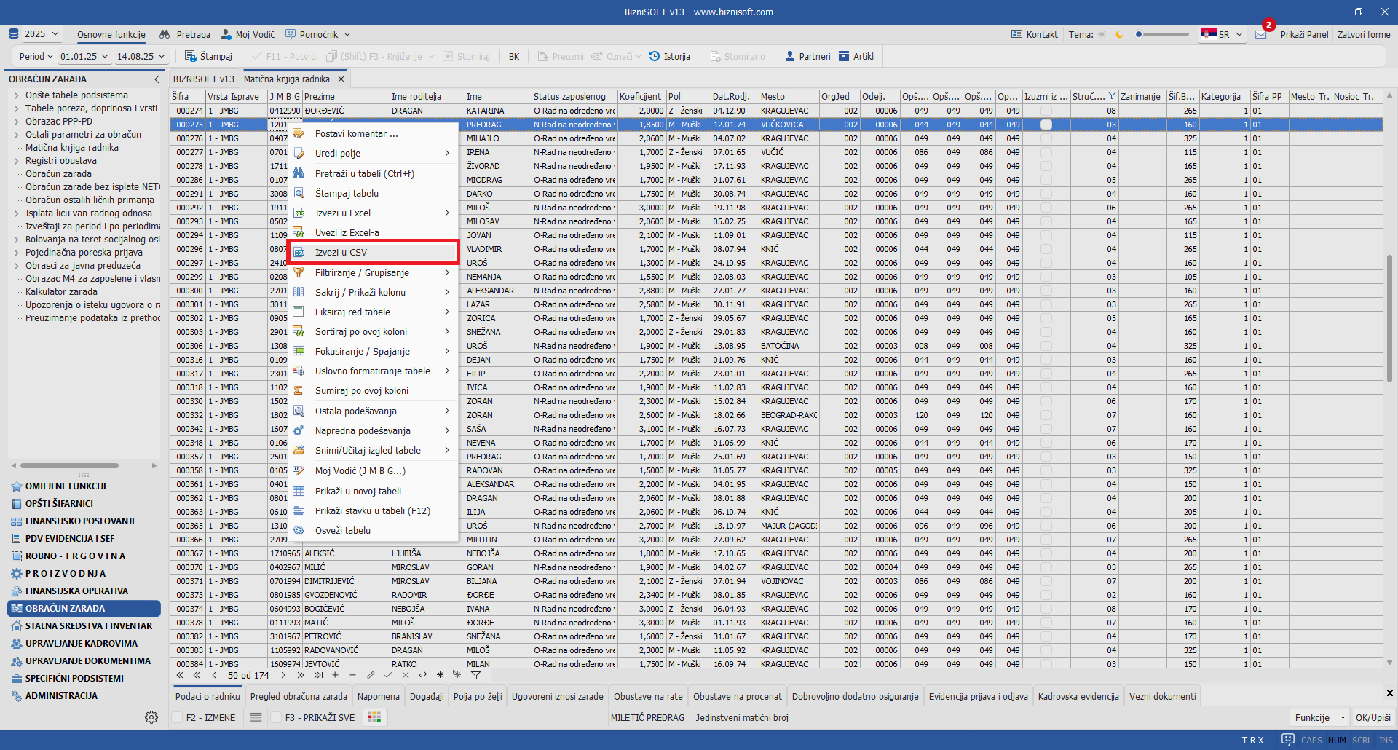Open the colored grid icon in bottom bar

[x=374, y=717]
